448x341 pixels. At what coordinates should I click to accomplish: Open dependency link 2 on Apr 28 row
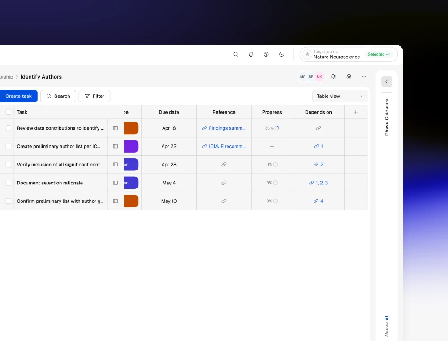318,165
